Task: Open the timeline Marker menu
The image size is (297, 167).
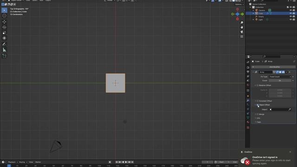Action: pyautogui.click(x=38, y=162)
